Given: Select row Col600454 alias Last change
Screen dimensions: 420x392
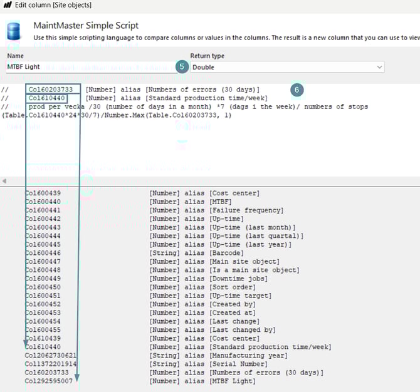Looking at the screenshot, I should coord(142,322).
